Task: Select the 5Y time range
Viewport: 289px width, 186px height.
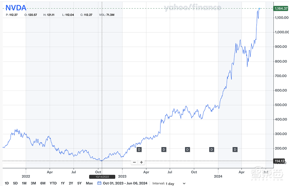Action: 79,183
